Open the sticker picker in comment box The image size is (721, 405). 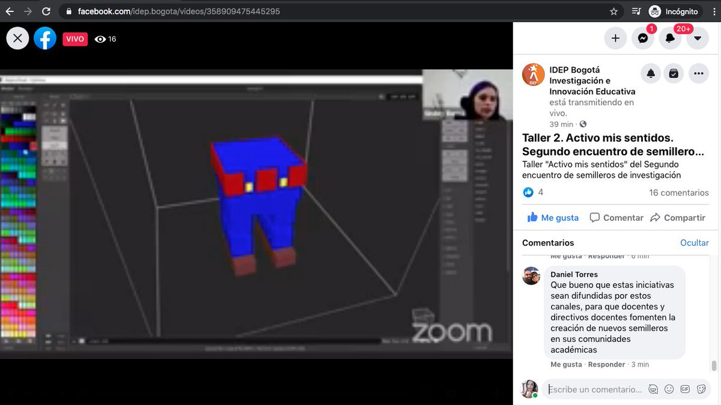701,389
